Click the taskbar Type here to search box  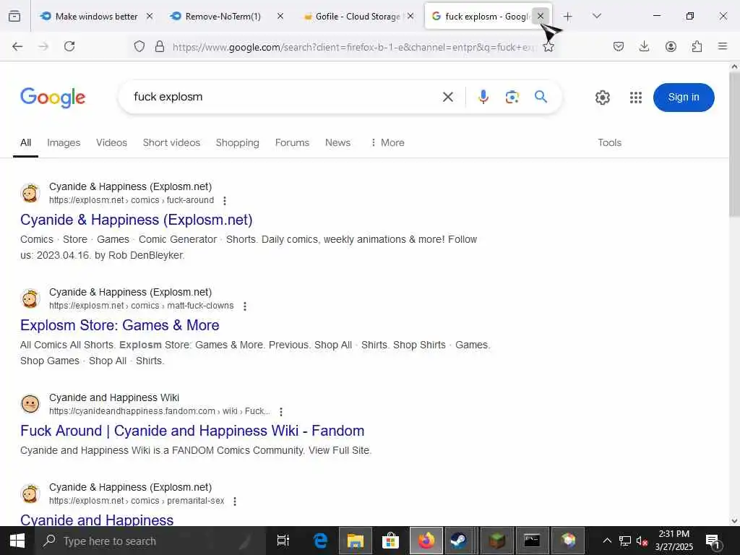(x=151, y=541)
